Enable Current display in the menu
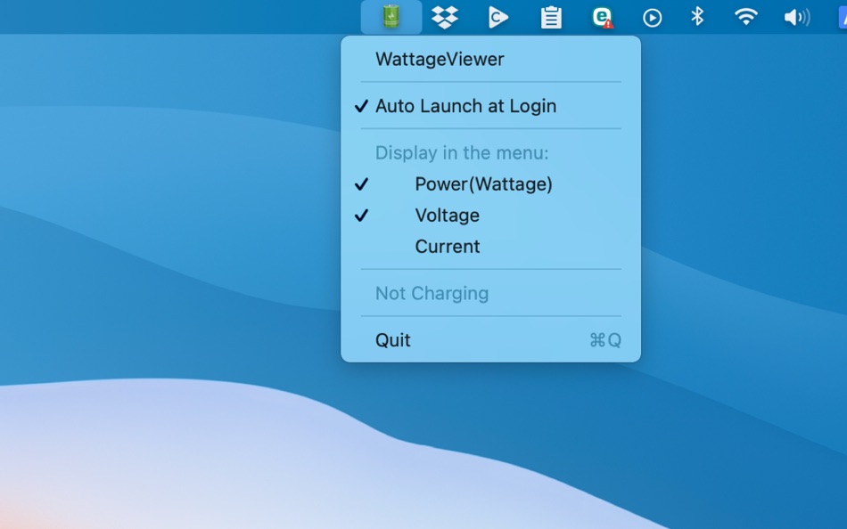 tap(490, 247)
